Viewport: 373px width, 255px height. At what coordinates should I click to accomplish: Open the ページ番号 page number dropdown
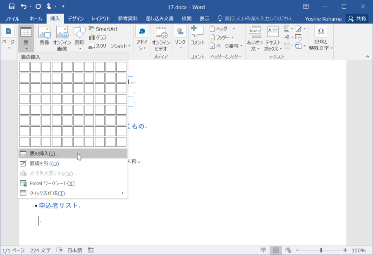[x=226, y=46]
